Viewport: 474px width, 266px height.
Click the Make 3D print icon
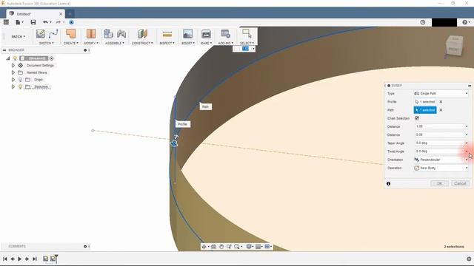(206, 34)
